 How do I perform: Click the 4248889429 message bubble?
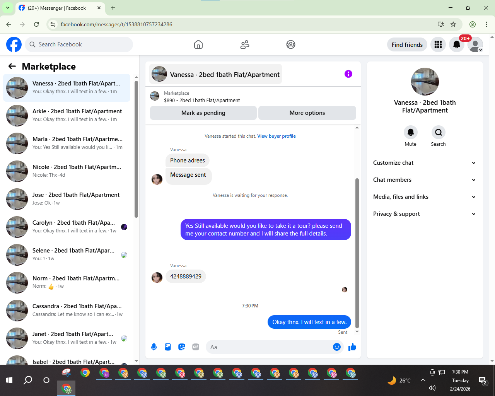click(x=186, y=277)
